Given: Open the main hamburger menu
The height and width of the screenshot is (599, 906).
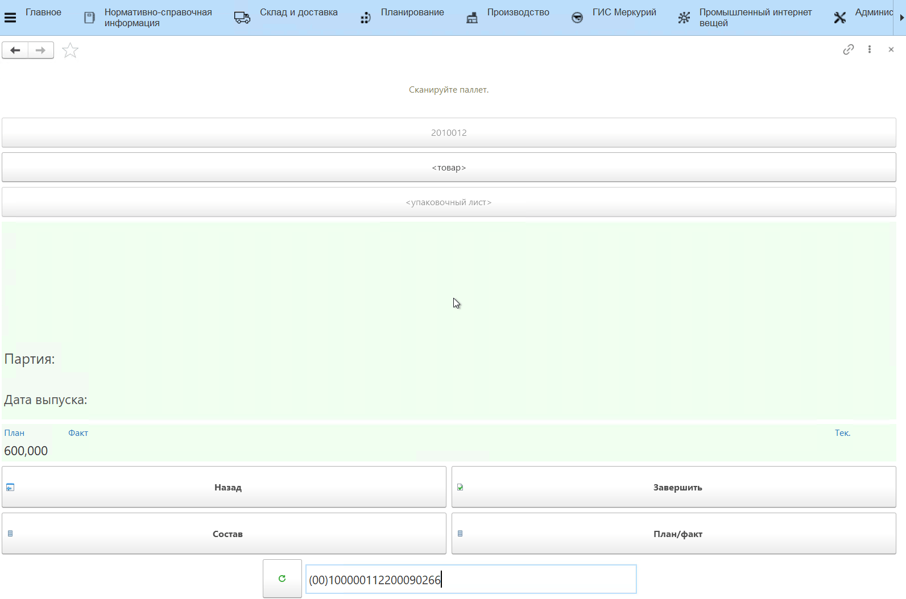Looking at the screenshot, I should [x=10, y=18].
